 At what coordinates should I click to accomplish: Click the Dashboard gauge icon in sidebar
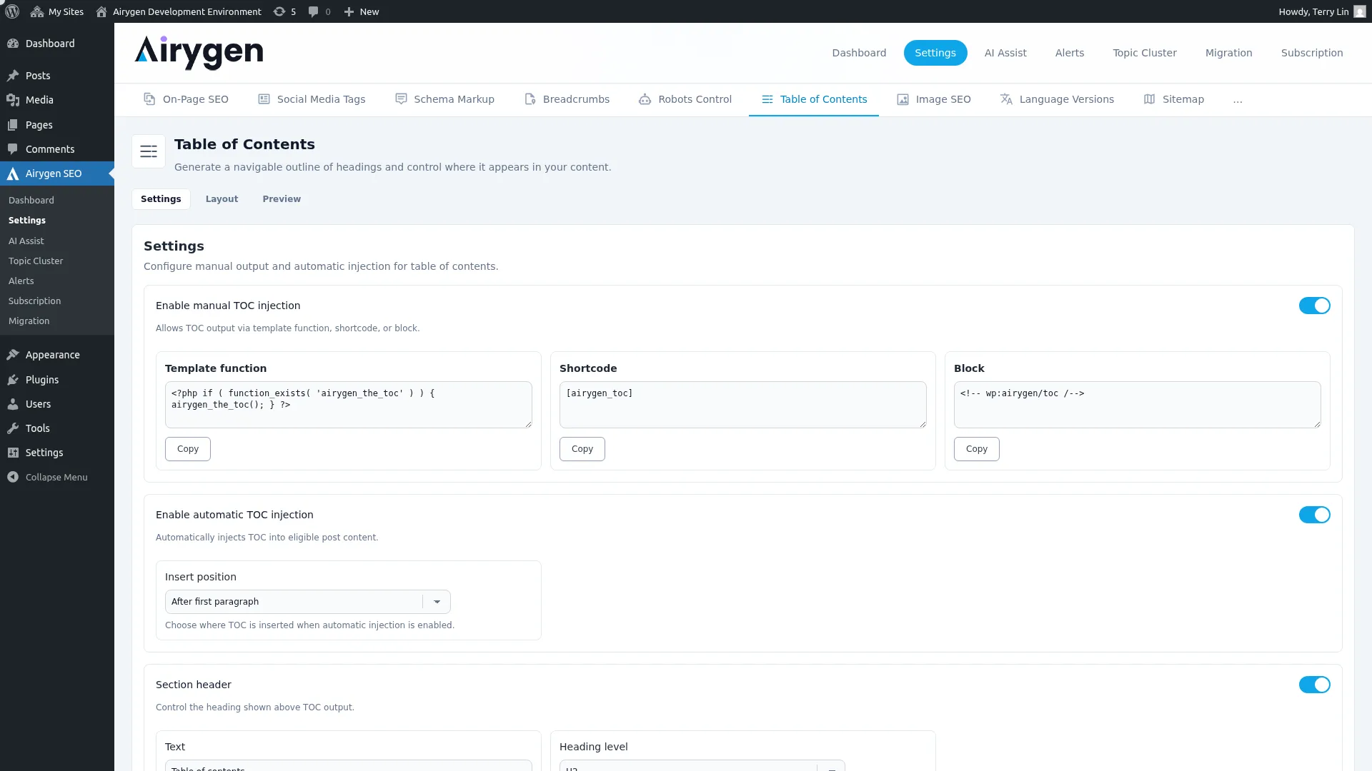click(x=13, y=44)
